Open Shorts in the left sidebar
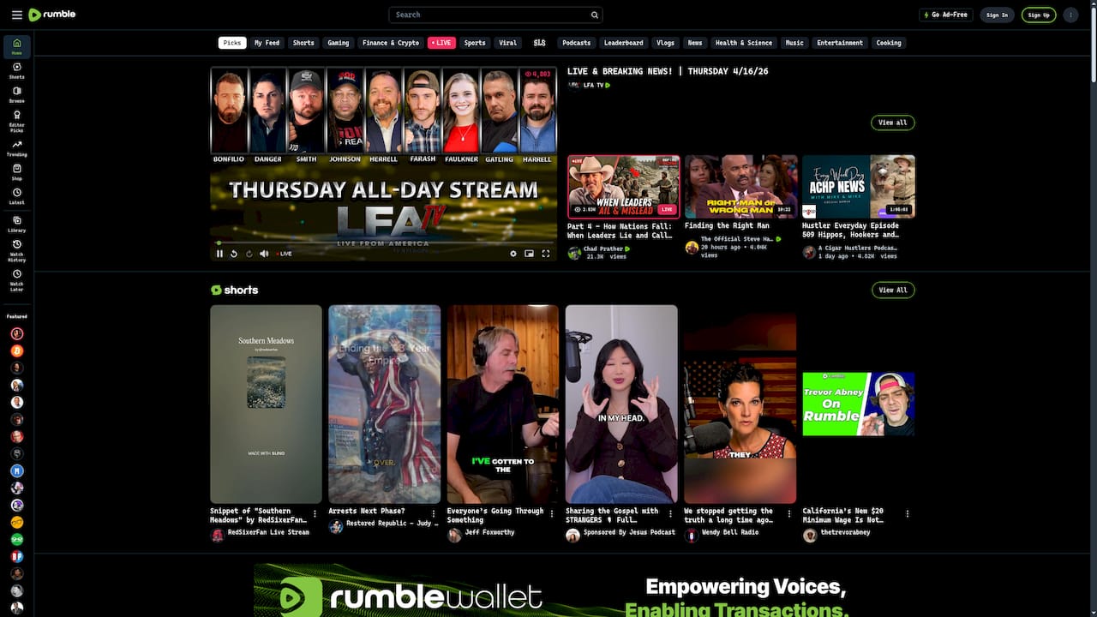The height and width of the screenshot is (617, 1097). [16, 70]
